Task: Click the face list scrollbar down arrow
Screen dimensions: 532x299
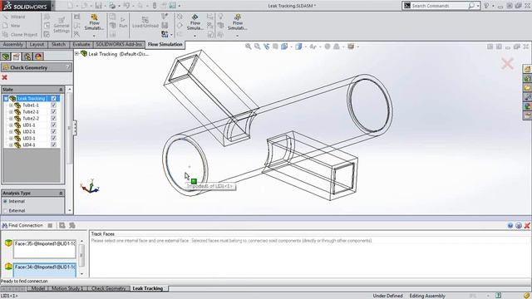Action: tap(81, 273)
